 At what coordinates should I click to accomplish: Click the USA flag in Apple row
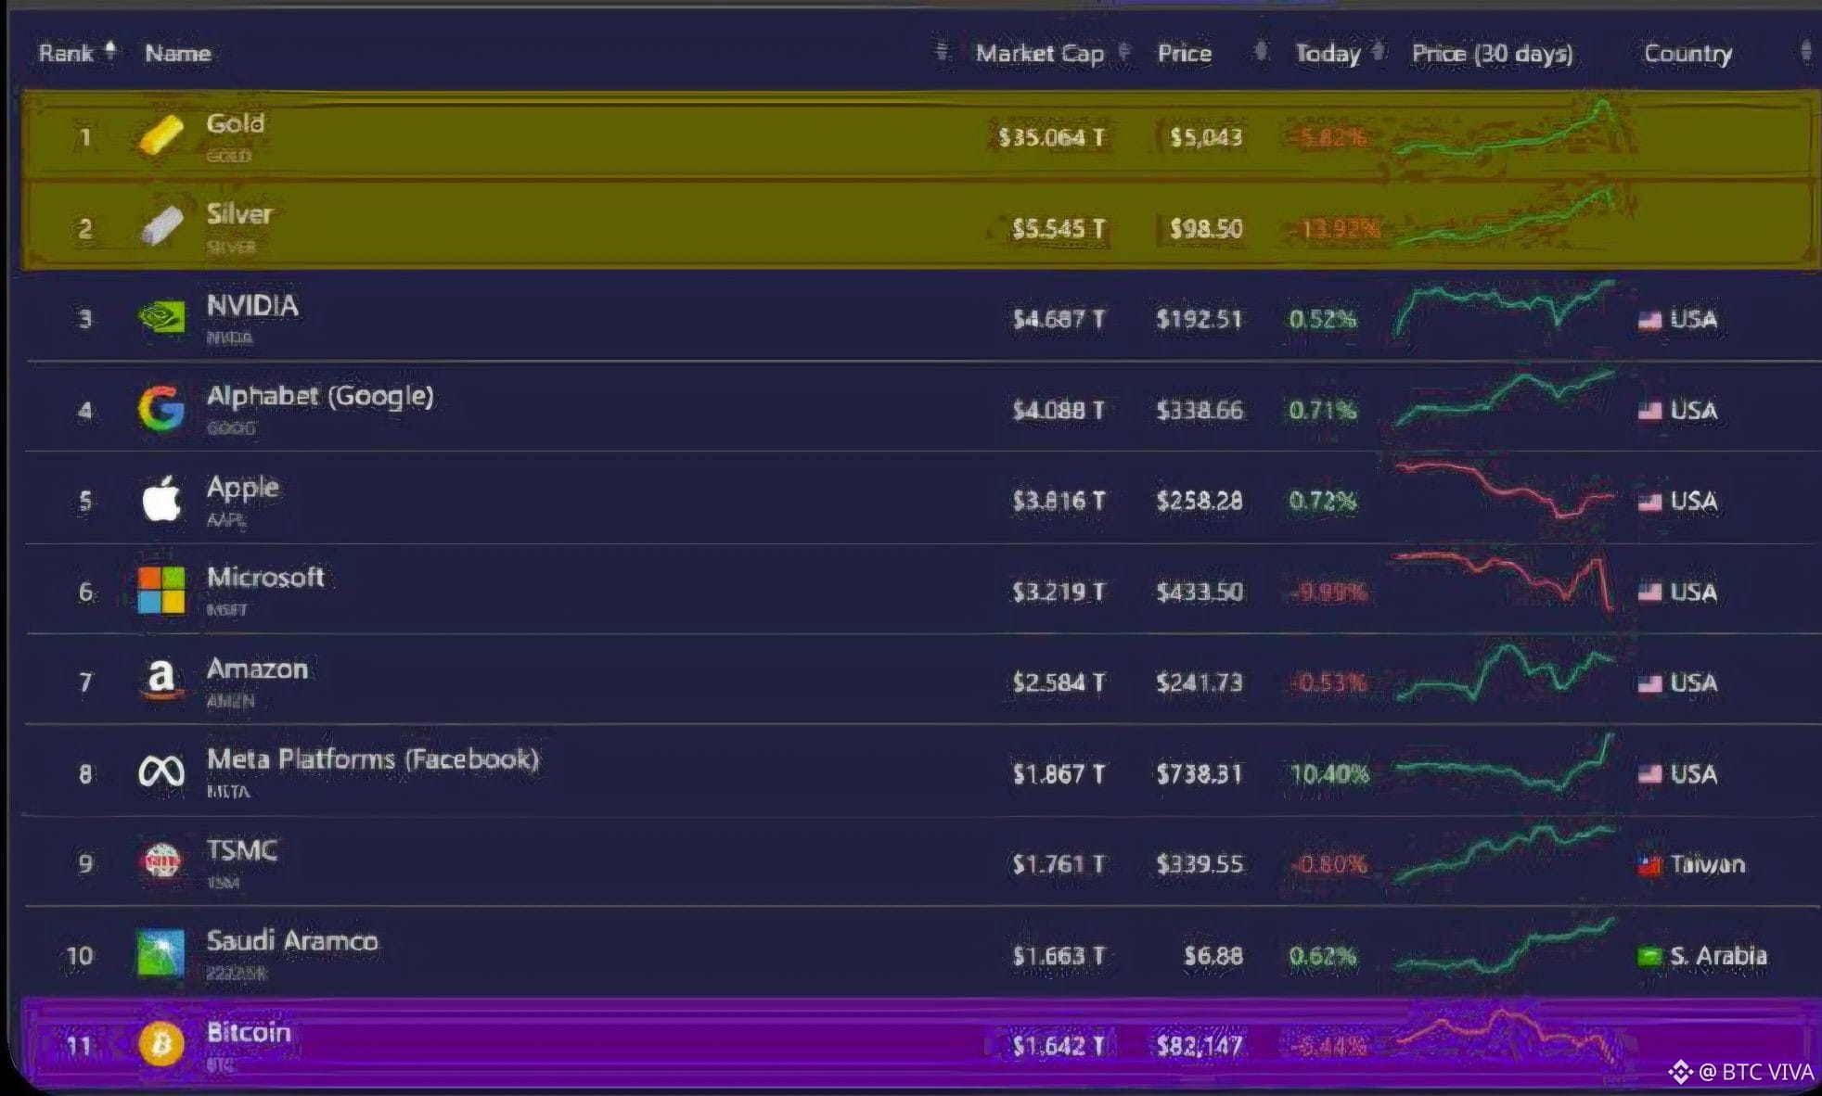pos(1649,502)
